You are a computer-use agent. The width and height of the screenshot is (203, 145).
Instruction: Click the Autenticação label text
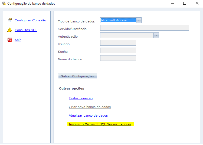tap(68, 37)
